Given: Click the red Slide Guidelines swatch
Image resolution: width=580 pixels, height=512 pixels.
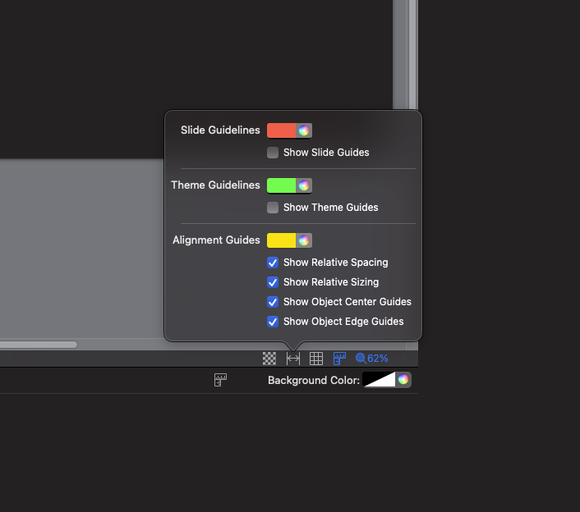Looking at the screenshot, I should click(x=282, y=130).
